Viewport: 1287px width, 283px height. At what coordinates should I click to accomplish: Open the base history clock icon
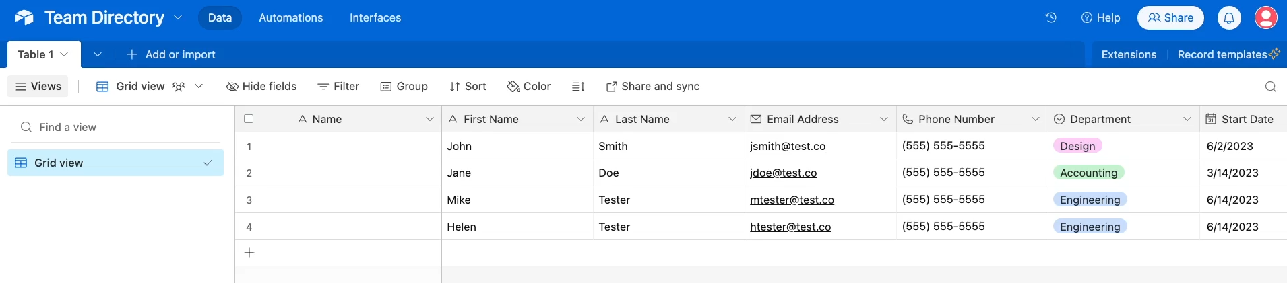[x=1050, y=17]
